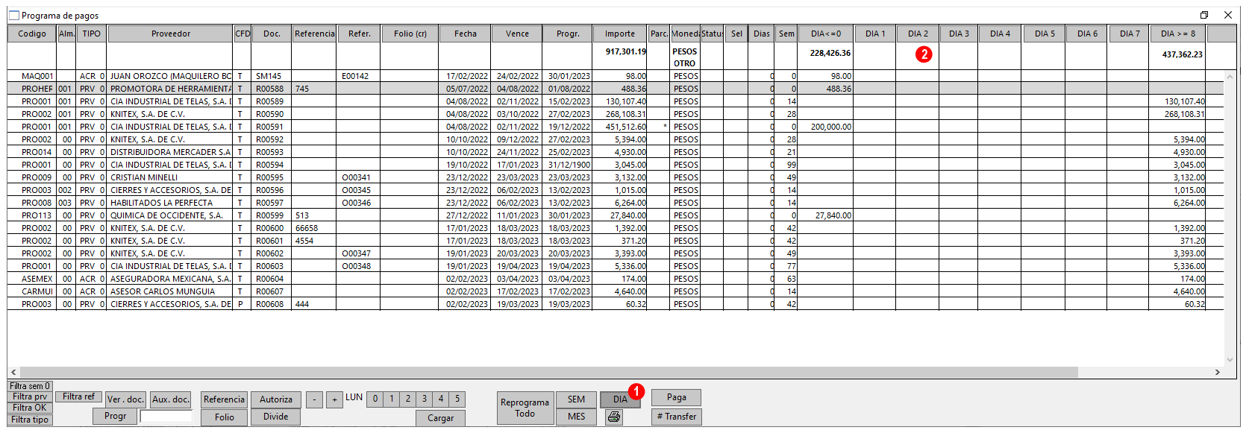Viewport: 1249px width, 433px height.
Task: Click the printer icon button
Action: (x=614, y=417)
